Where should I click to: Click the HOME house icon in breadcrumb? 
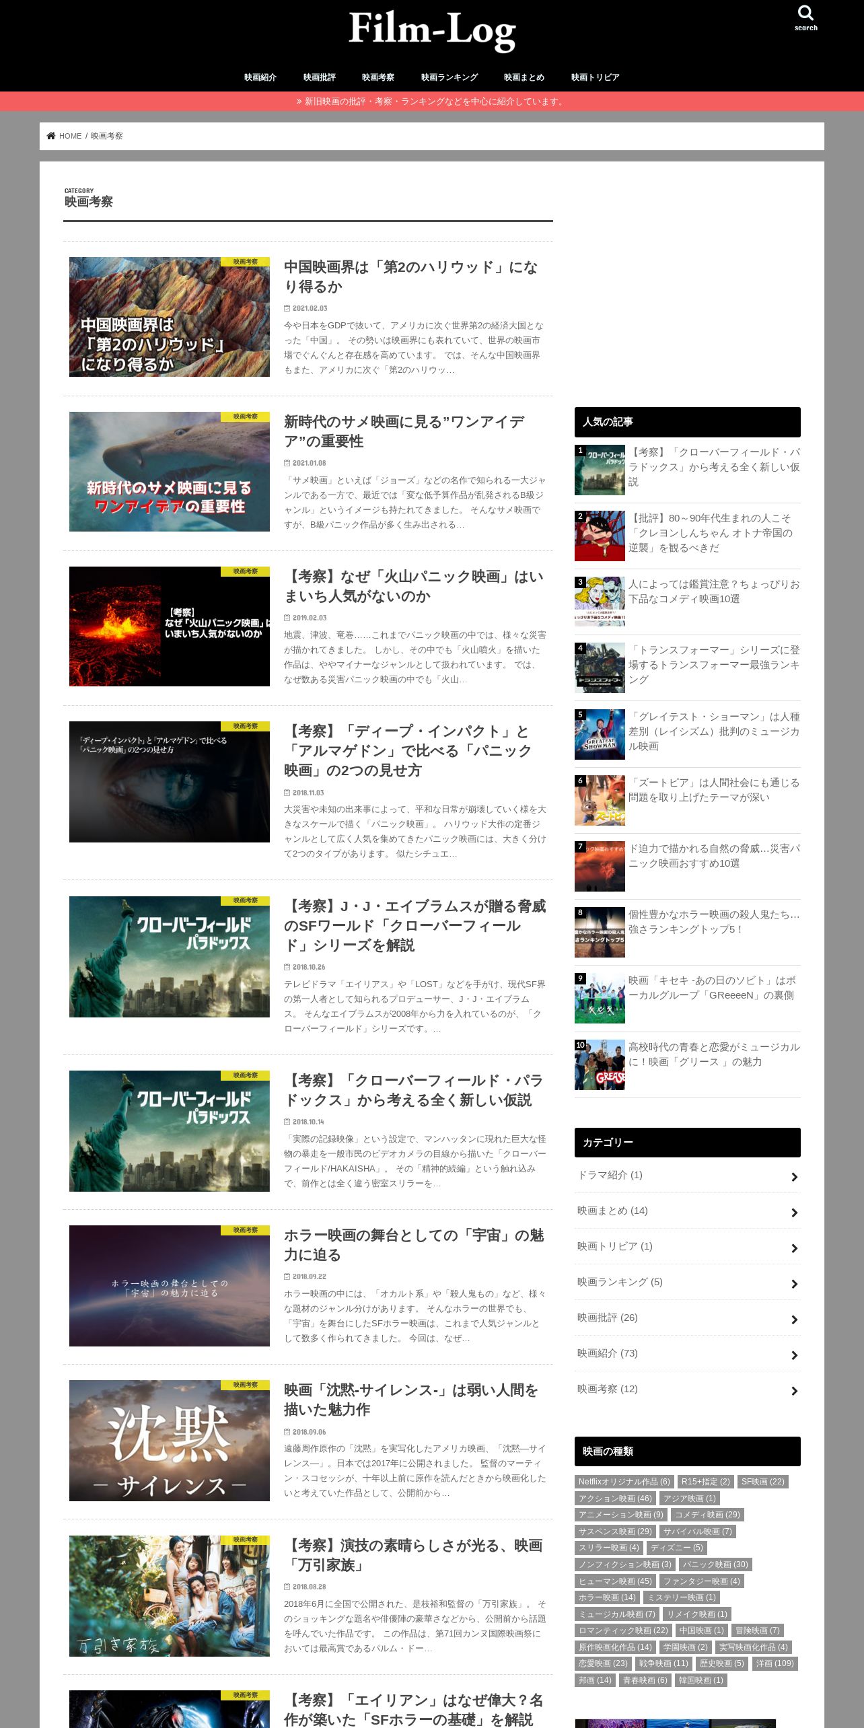point(51,136)
